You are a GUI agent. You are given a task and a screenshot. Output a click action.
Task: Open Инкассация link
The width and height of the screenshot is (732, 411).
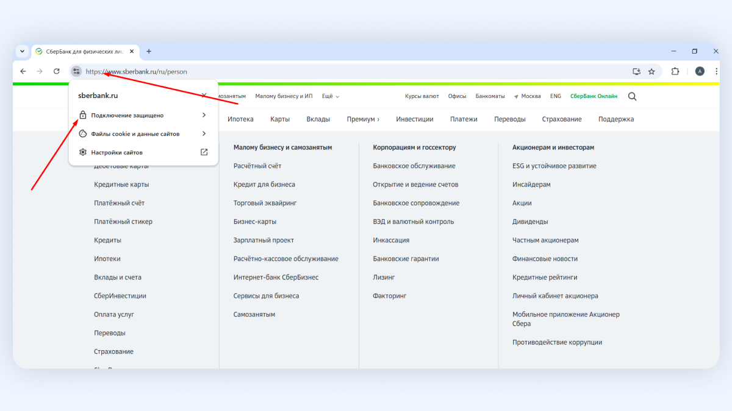pos(392,240)
